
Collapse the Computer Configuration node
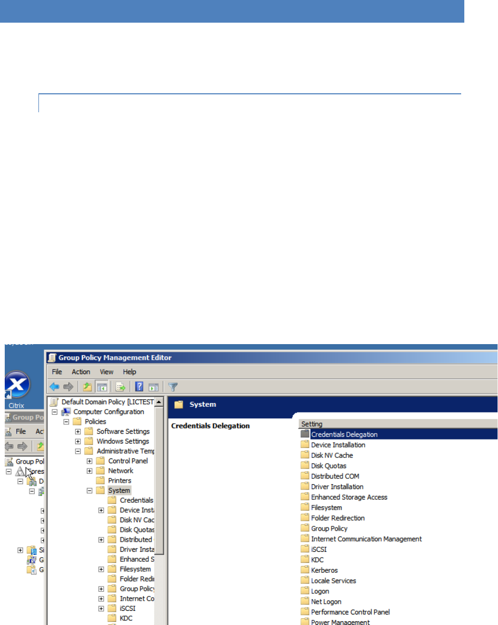coord(55,412)
